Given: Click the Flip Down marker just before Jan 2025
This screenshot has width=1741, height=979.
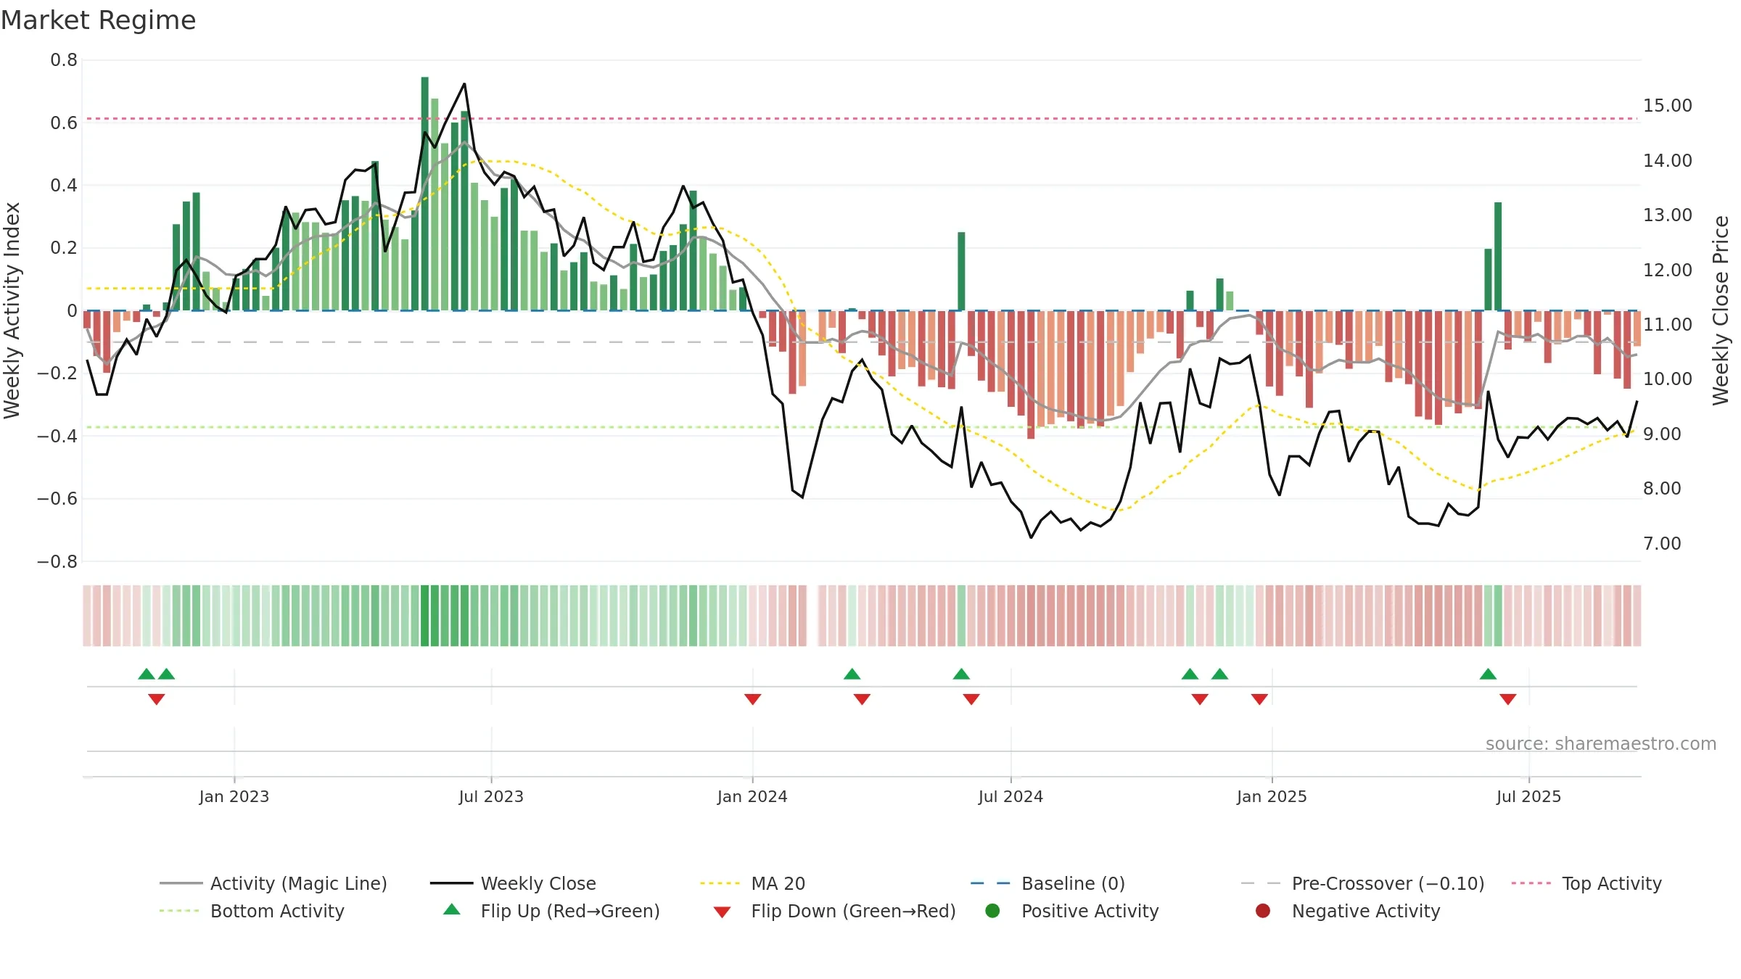Looking at the screenshot, I should [x=1259, y=699].
